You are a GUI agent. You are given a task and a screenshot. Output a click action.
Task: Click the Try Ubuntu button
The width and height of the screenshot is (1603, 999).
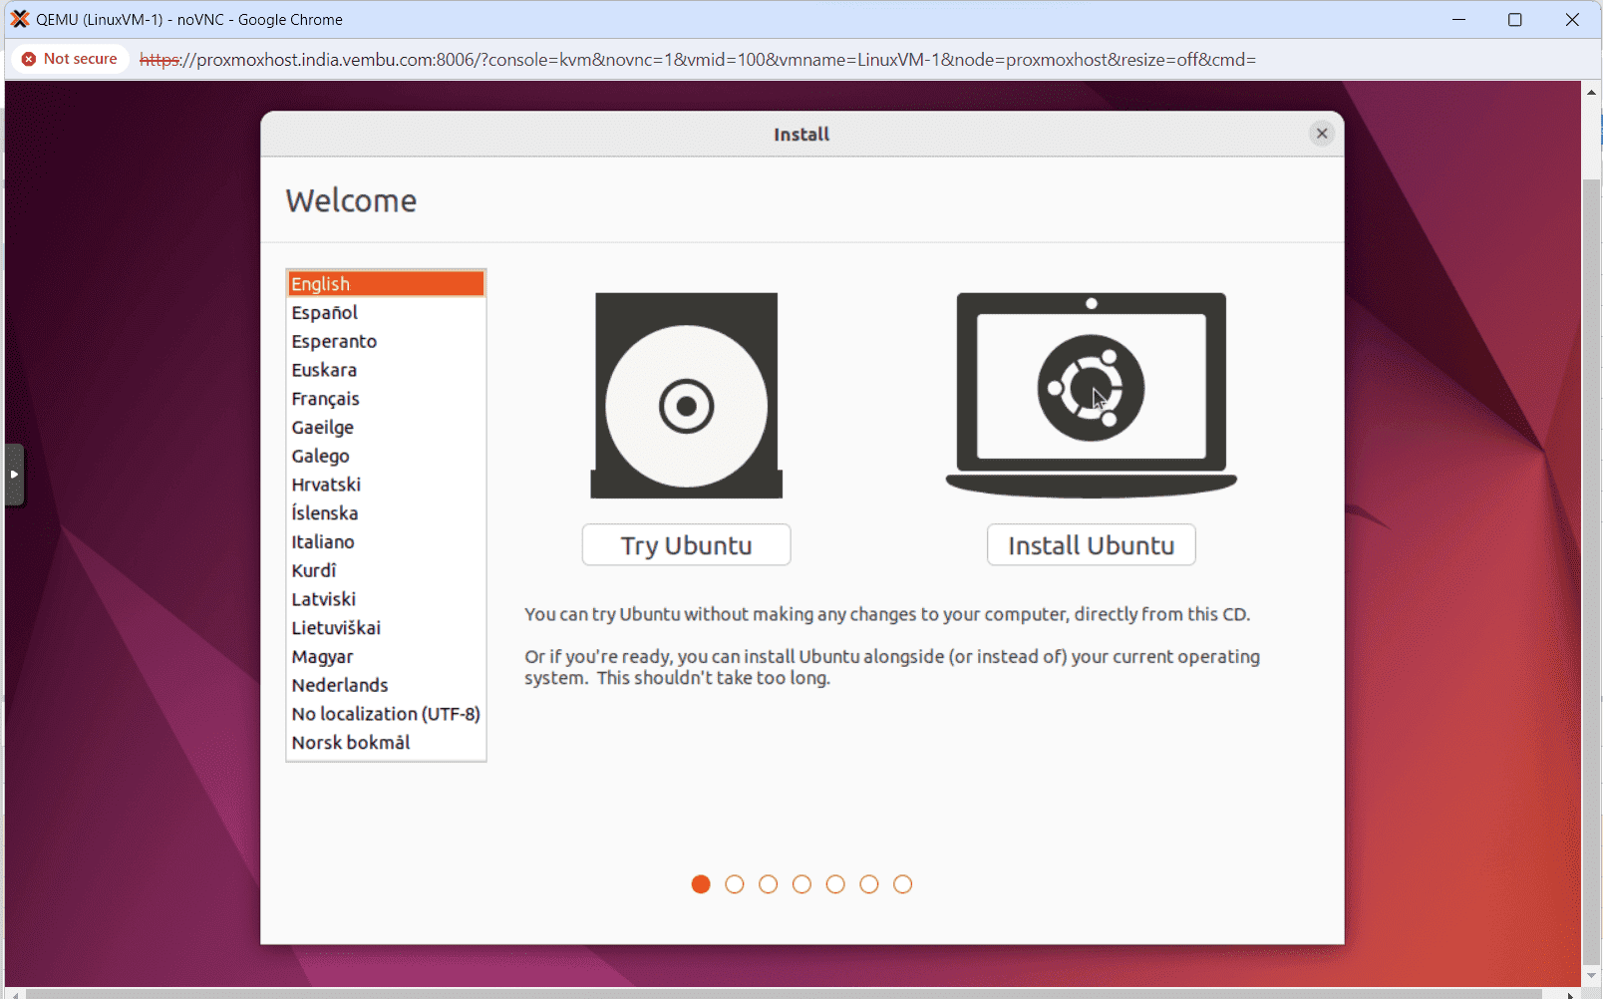687,545
